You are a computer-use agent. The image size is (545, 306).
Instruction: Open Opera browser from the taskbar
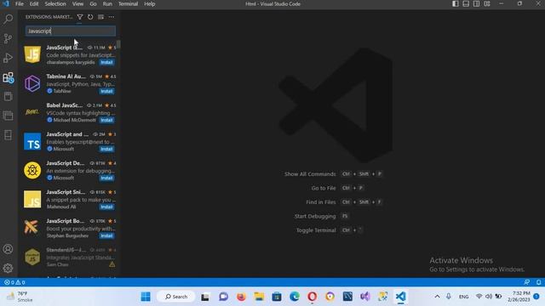pos(313,297)
